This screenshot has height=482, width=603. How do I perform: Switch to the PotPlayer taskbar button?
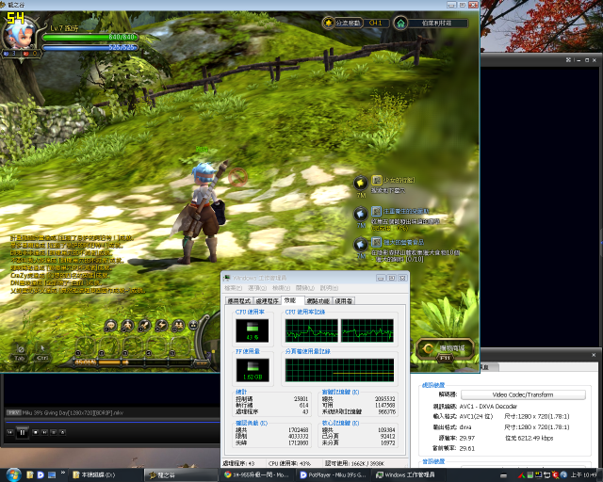coord(333,475)
